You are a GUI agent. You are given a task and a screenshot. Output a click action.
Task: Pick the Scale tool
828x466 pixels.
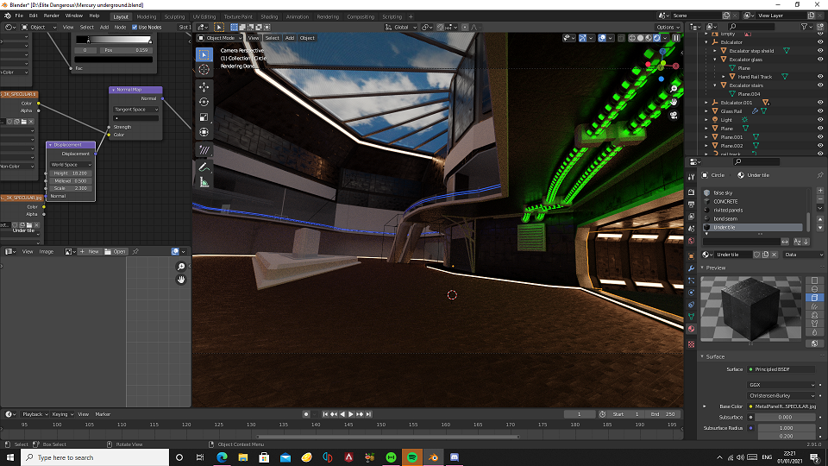pyautogui.click(x=204, y=117)
